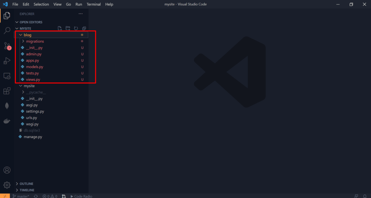Open the Selection menu
The image size is (371, 198).
[41, 4]
